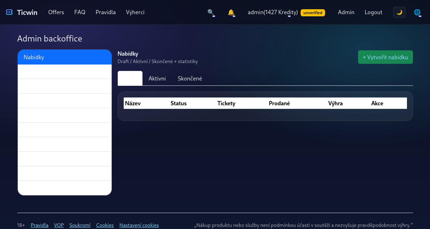Open the Admin link in the header
430x229 pixels.
346,12
